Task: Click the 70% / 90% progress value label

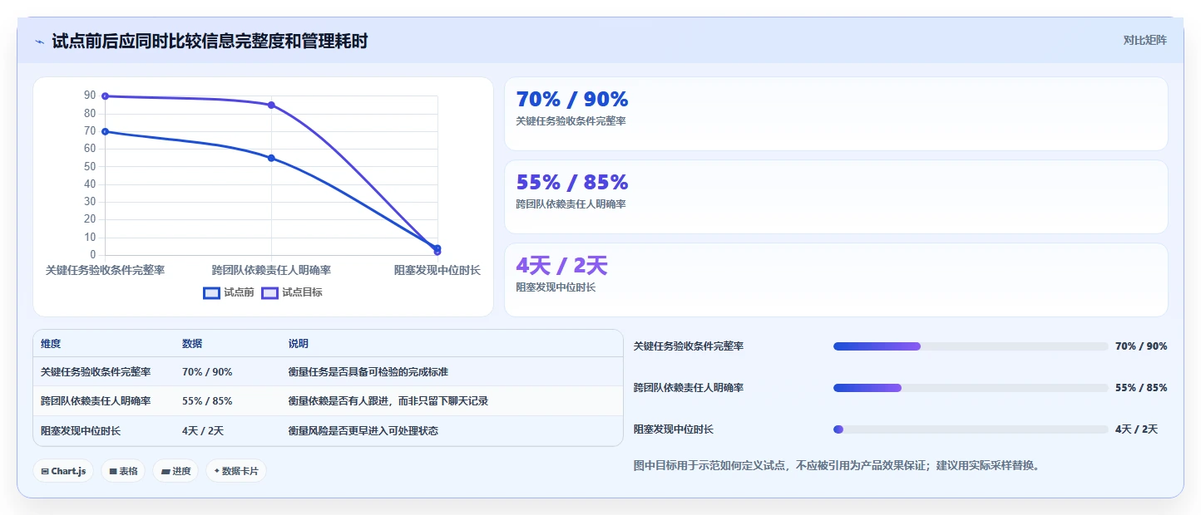Action: pyautogui.click(x=1141, y=346)
